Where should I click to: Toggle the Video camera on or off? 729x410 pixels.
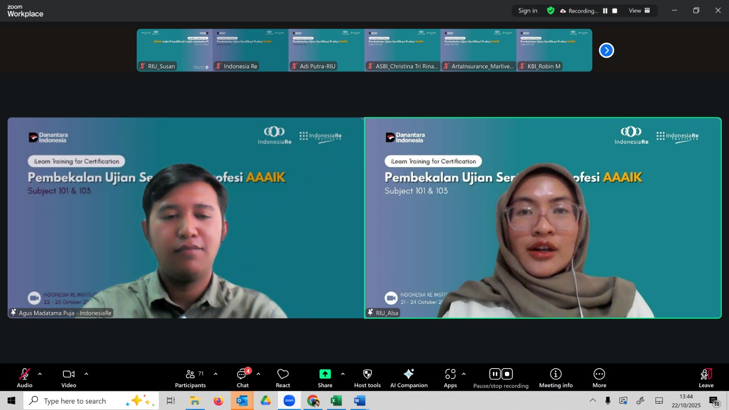click(x=69, y=378)
